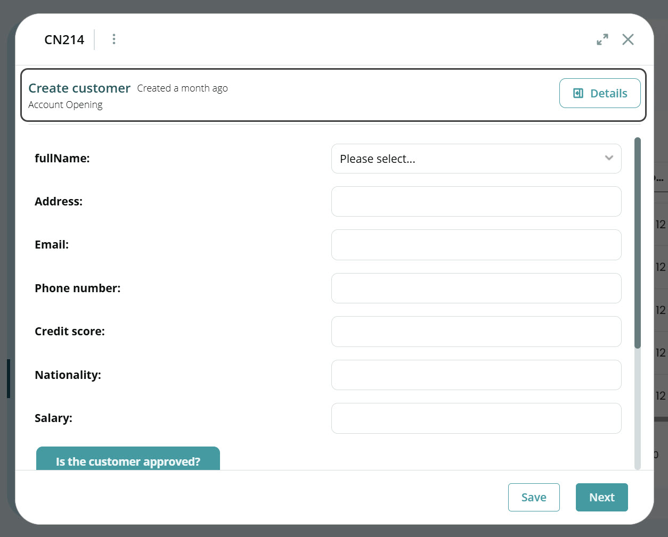Focus the Email input box
Viewport: 668px width, 537px height.
(476, 245)
